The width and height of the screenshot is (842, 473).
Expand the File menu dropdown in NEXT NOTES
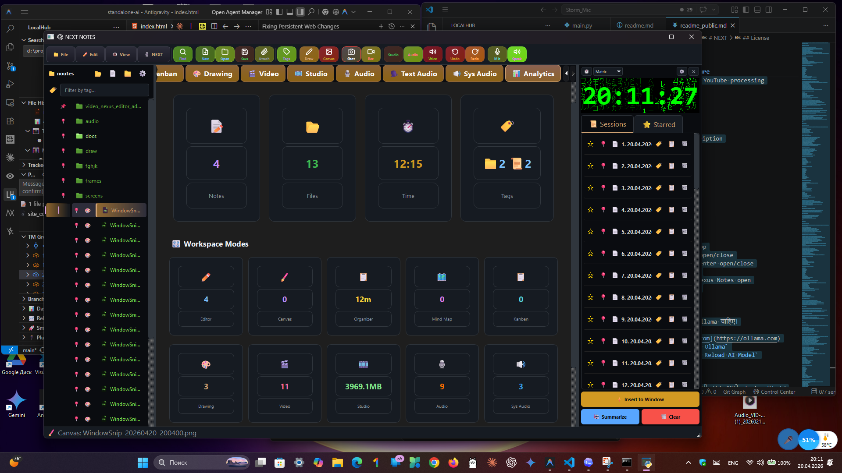point(61,54)
